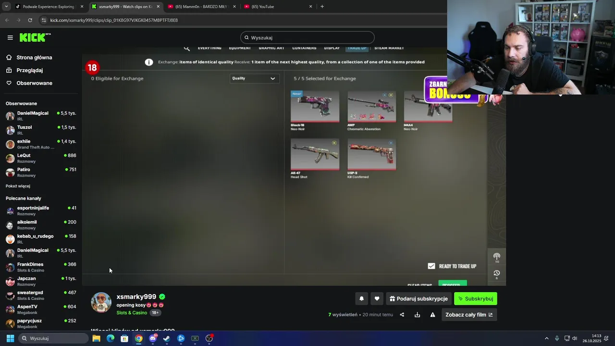Open Japczan recommended channel
615x346 pixels.
coord(41,281)
